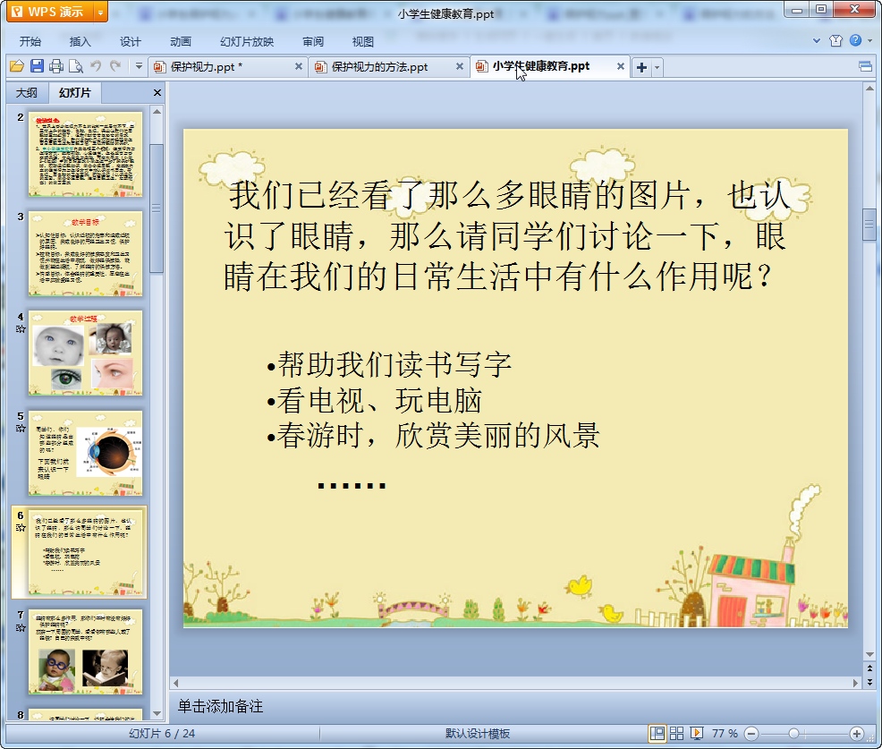Click the zoom slider handle
882x749 pixels.
(793, 734)
